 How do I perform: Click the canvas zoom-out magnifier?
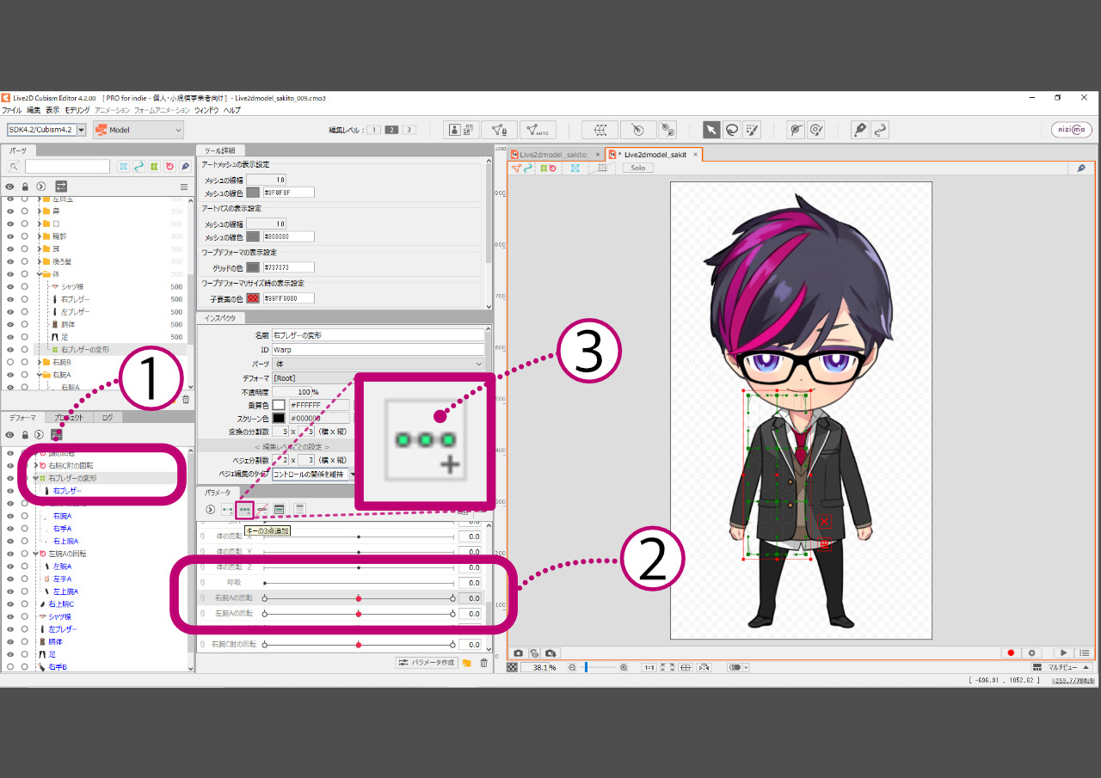point(572,667)
